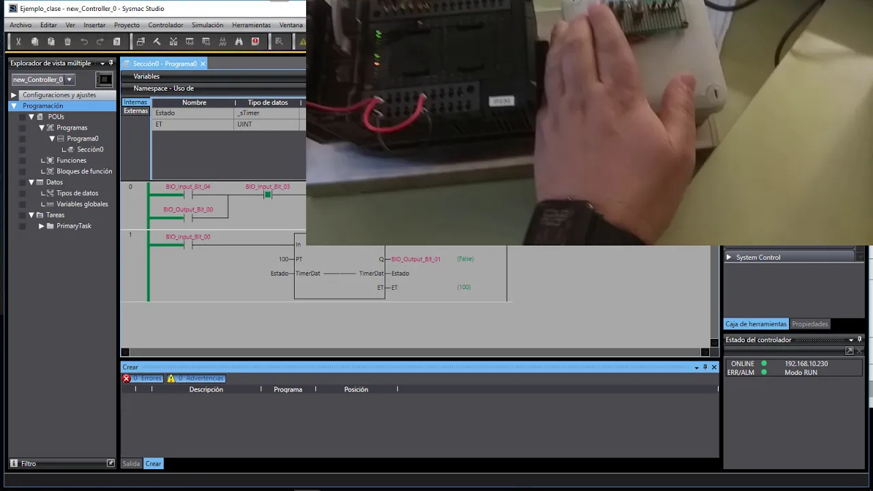This screenshot has height=491, width=873.
Task: Expand the PrimaryTask tree node
Action: (42, 226)
